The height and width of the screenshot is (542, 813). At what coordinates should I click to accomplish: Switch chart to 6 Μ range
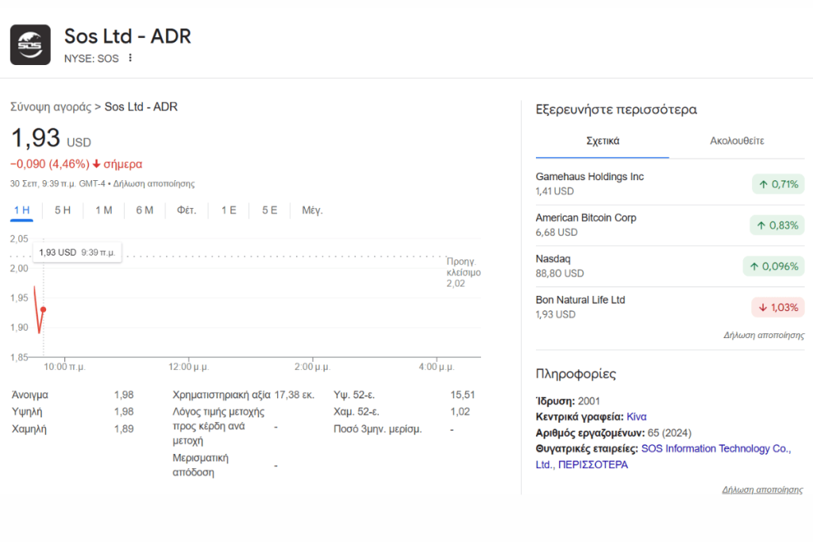(x=144, y=210)
